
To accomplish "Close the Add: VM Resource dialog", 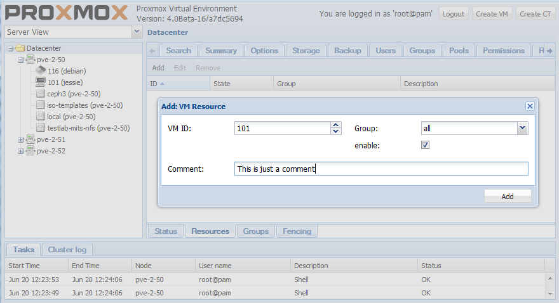I will 530,106.
